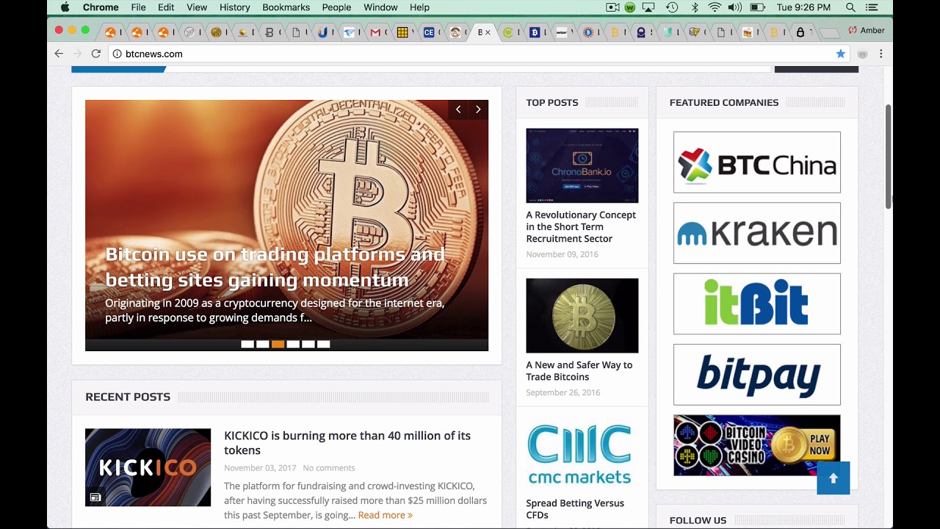Image resolution: width=940 pixels, height=529 pixels.
Task: Click the 'Read more »' link
Action: 385,515
